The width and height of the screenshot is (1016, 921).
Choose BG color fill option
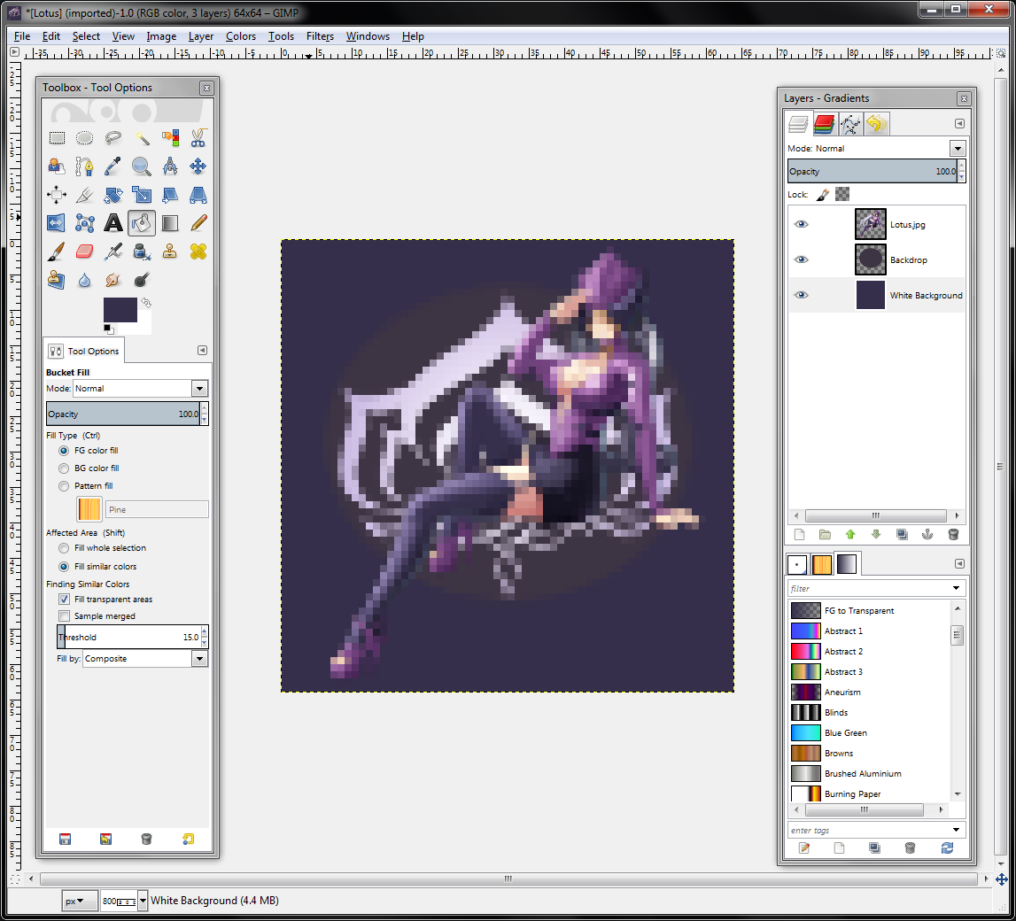point(64,468)
